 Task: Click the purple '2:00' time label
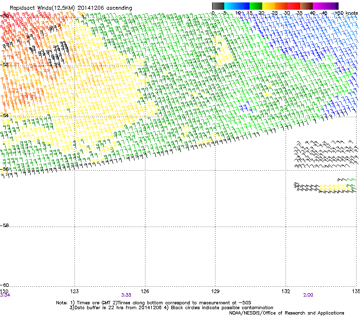point(308,295)
